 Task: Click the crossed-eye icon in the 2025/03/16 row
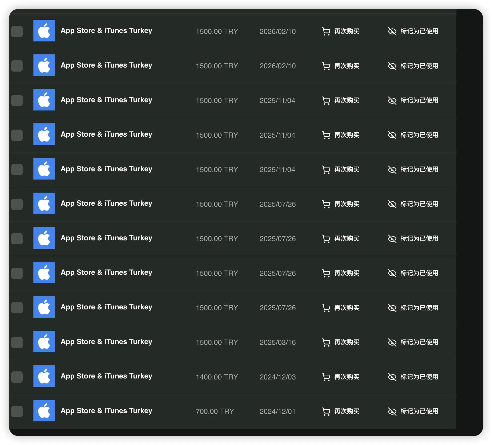[392, 342]
